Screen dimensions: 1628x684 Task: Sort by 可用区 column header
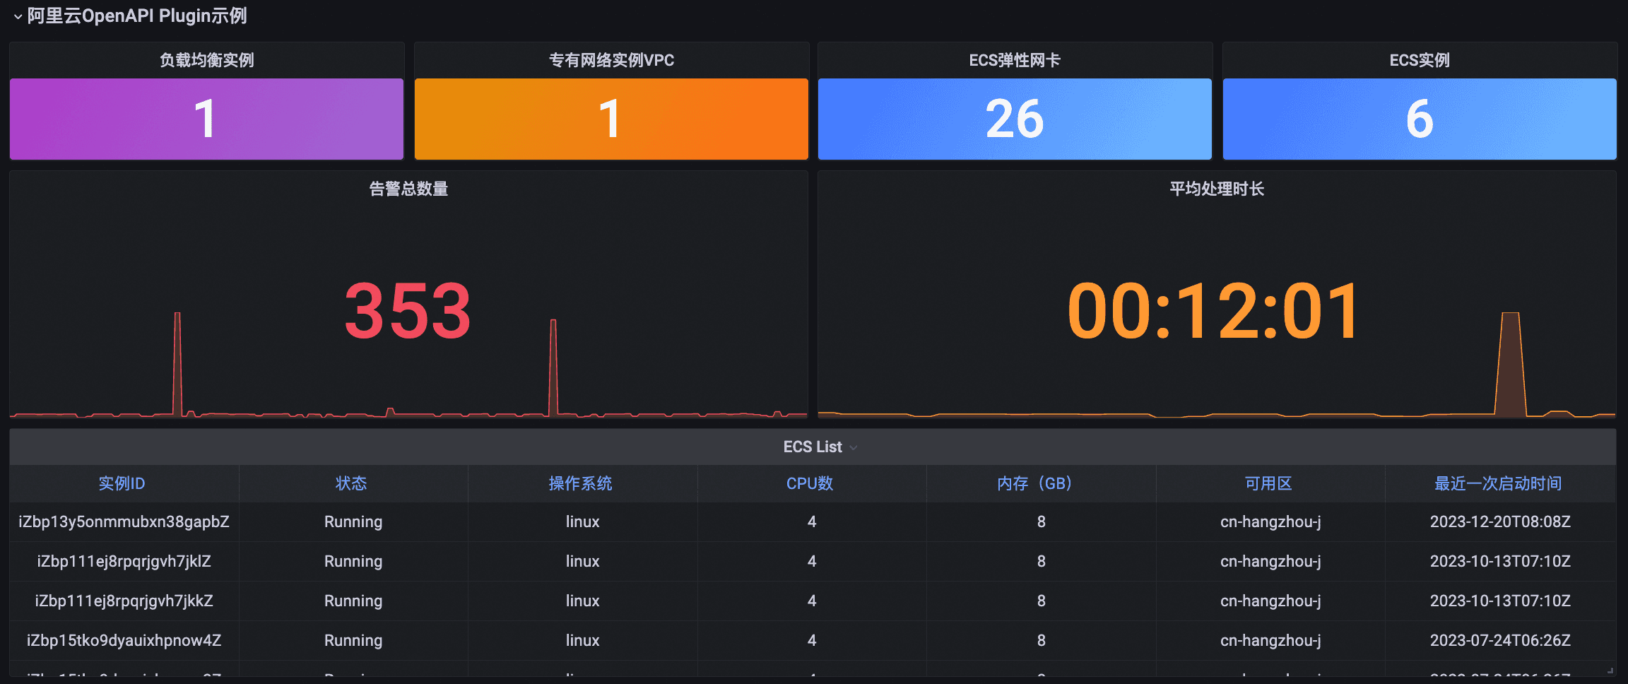1268,483
